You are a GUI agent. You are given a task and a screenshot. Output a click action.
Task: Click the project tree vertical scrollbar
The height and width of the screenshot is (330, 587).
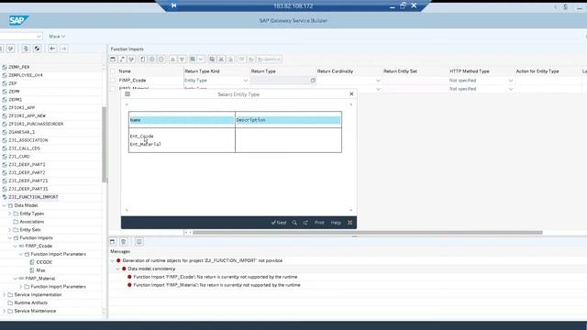point(104,145)
